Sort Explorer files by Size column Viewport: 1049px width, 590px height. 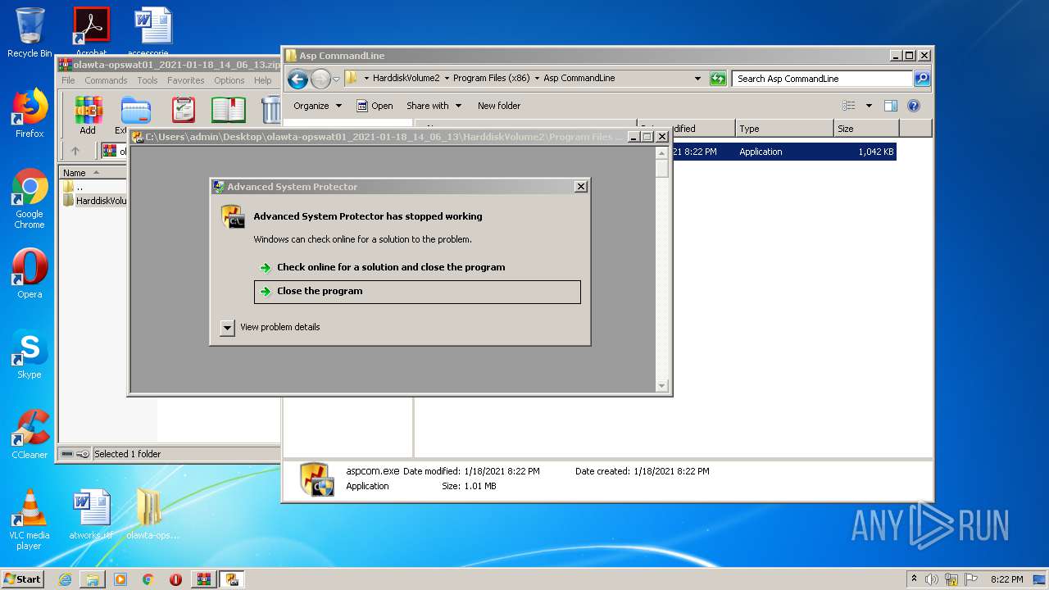(866, 129)
